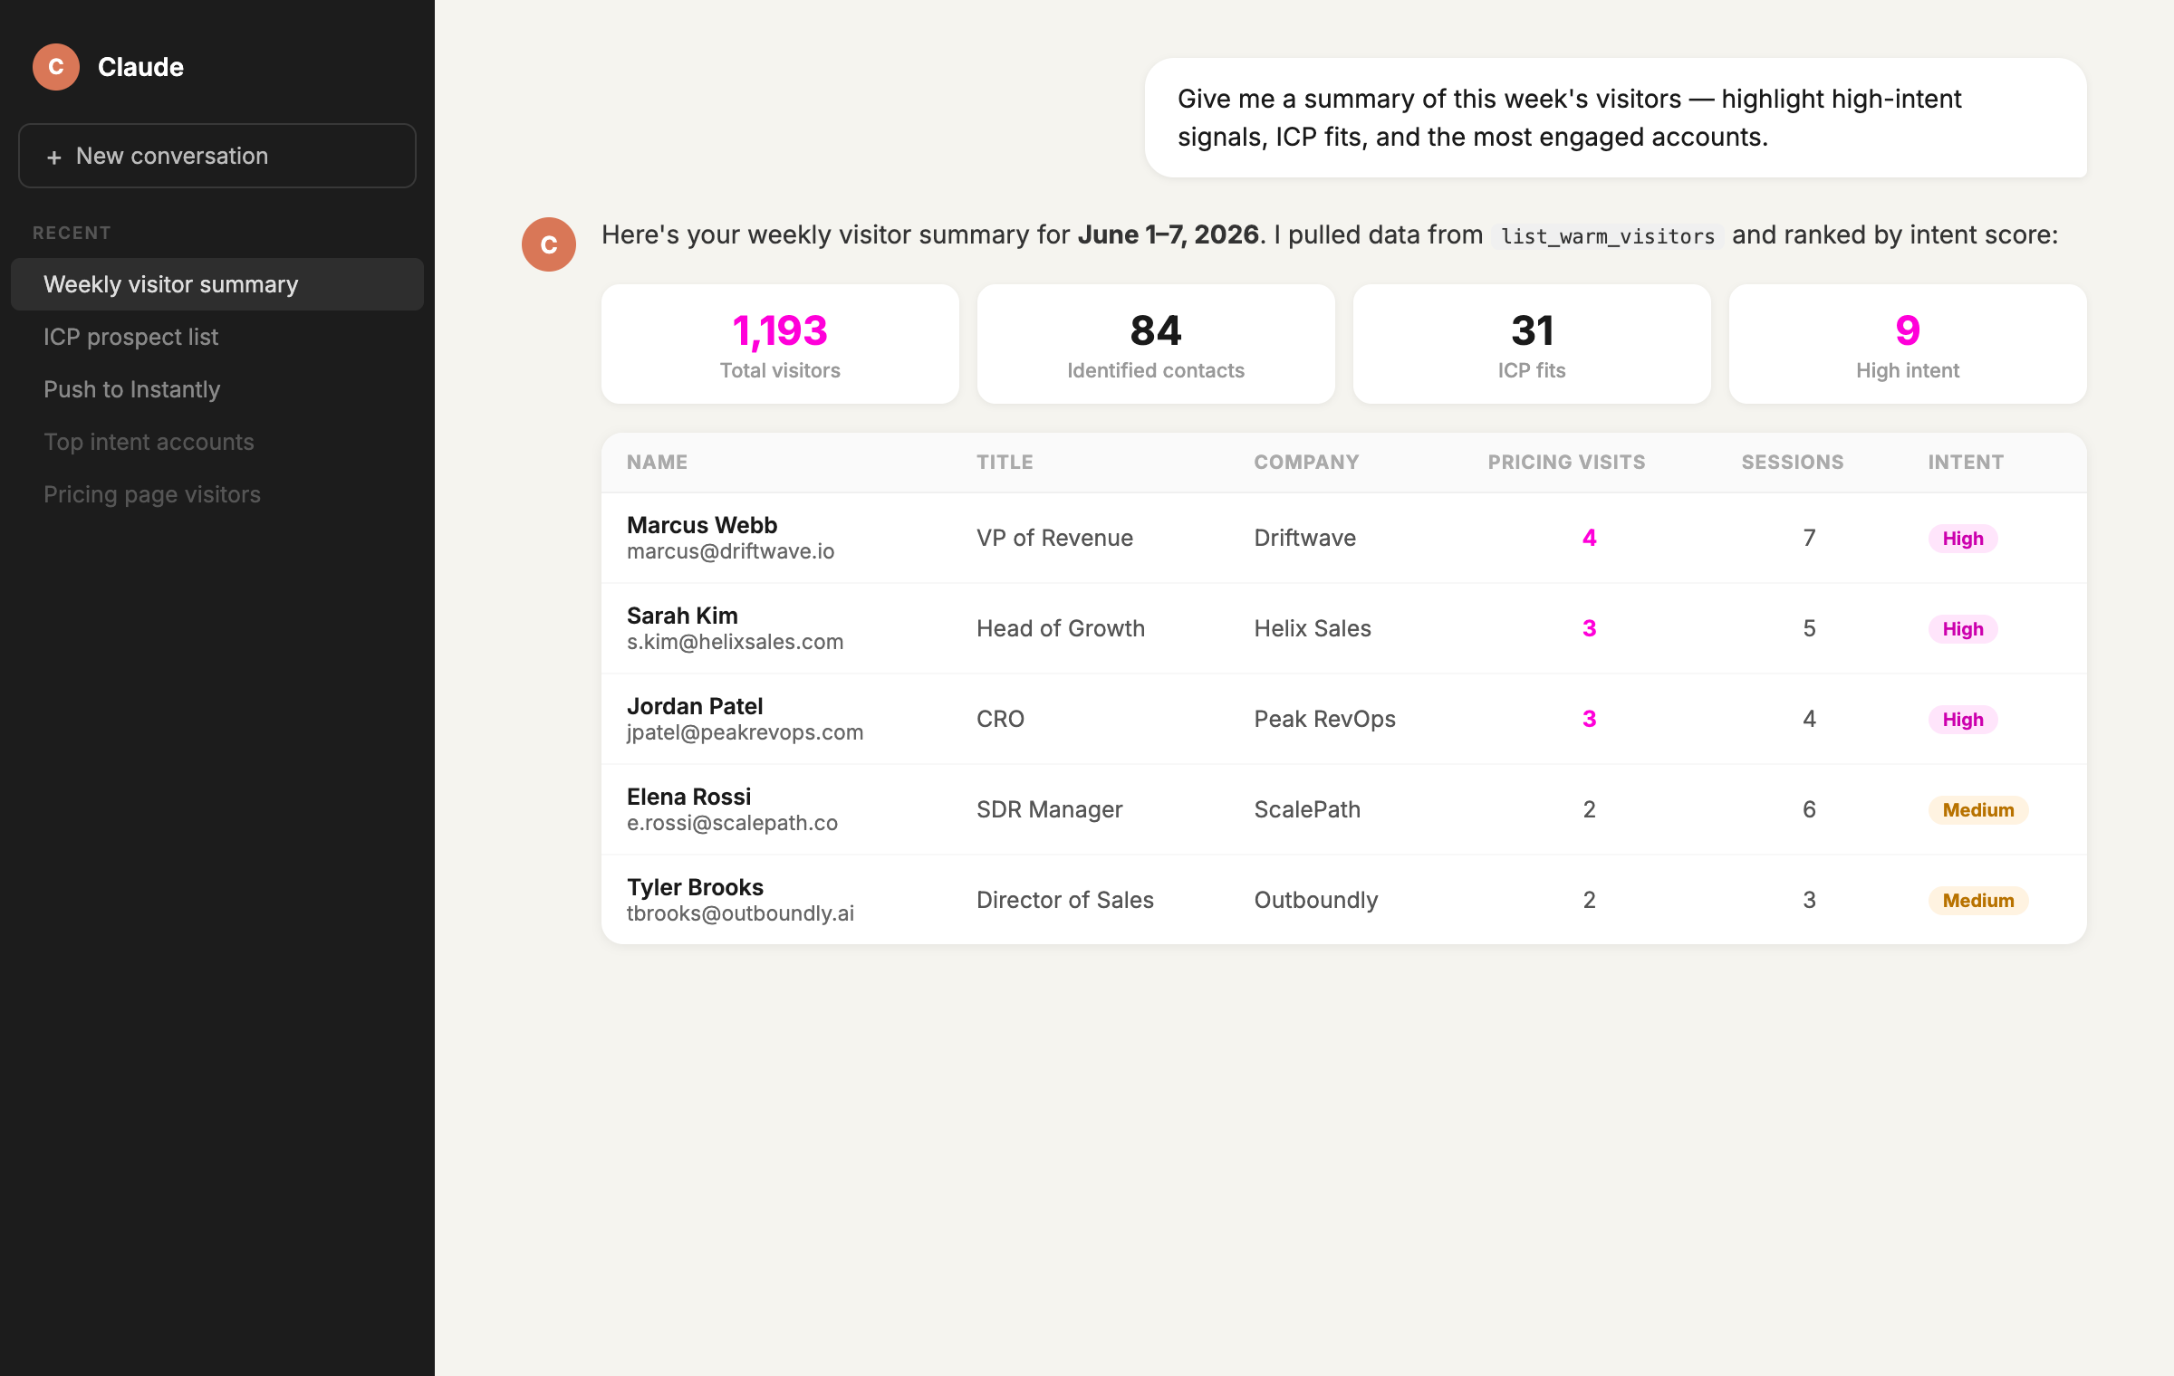Click Peak RevOps company cell

1324,719
